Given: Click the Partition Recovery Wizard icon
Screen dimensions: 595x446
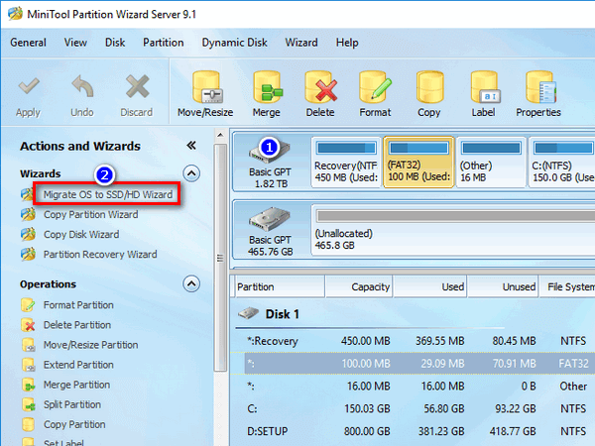Looking at the screenshot, I should click(x=29, y=254).
